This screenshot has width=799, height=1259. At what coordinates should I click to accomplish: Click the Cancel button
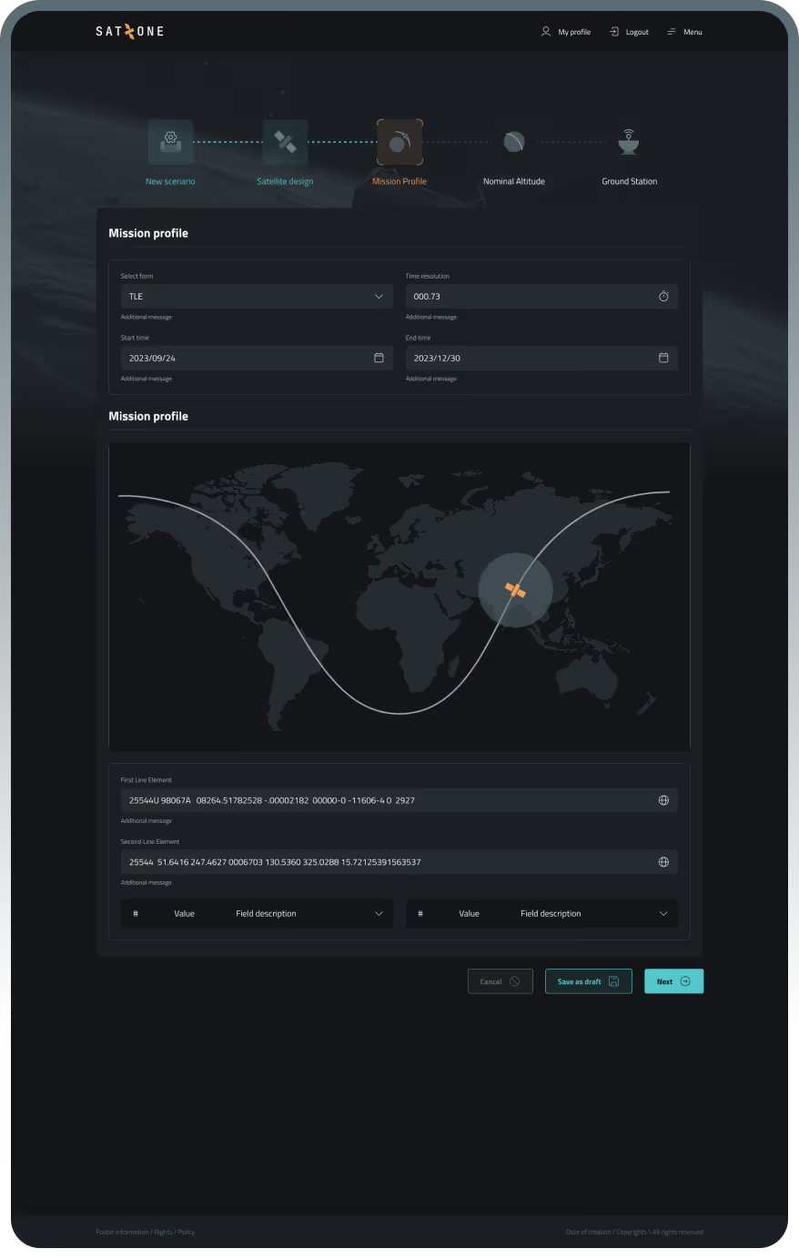pyautogui.click(x=501, y=981)
